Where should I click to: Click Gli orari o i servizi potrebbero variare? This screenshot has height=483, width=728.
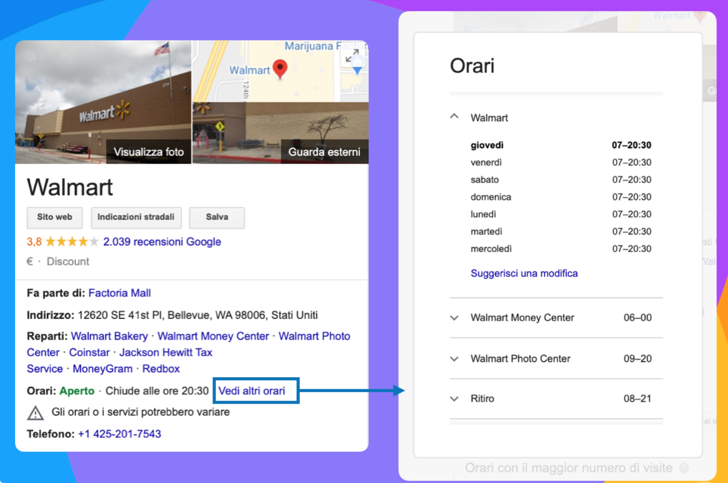pyautogui.click(x=140, y=412)
